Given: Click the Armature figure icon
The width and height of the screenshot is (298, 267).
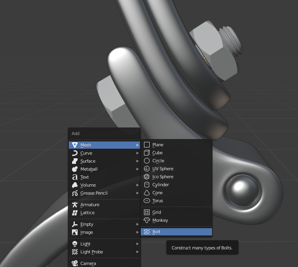Looking at the screenshot, I should (75, 205).
